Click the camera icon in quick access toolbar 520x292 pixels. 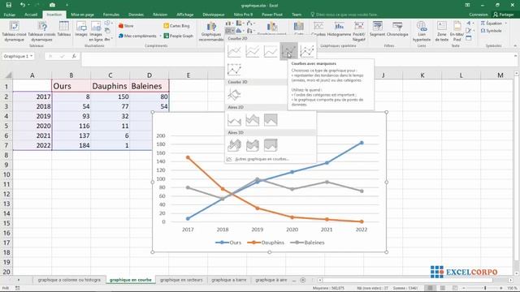[52, 5]
